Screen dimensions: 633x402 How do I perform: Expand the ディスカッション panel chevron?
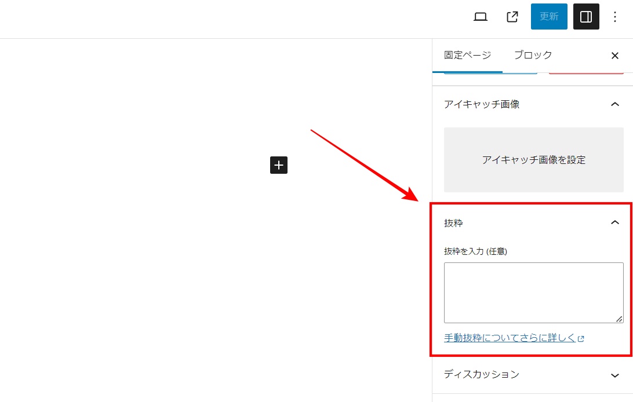click(615, 375)
